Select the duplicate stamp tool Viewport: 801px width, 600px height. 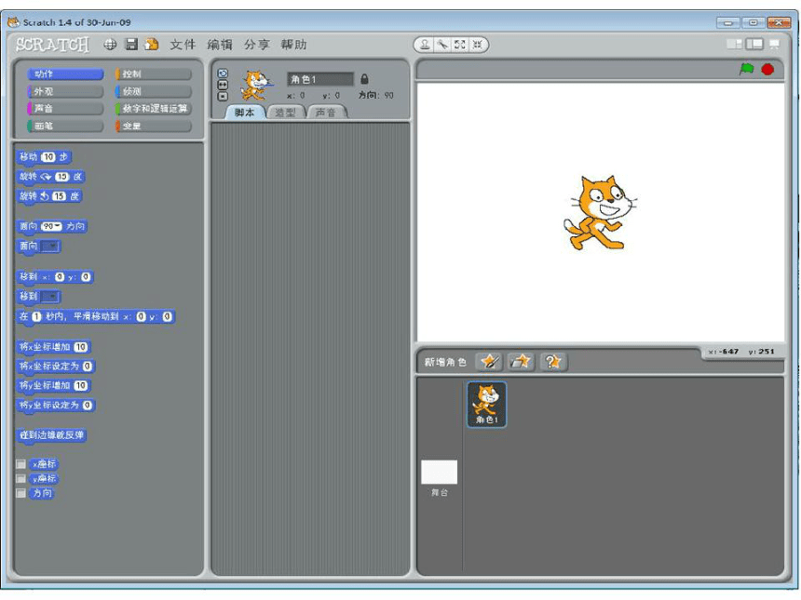[425, 45]
